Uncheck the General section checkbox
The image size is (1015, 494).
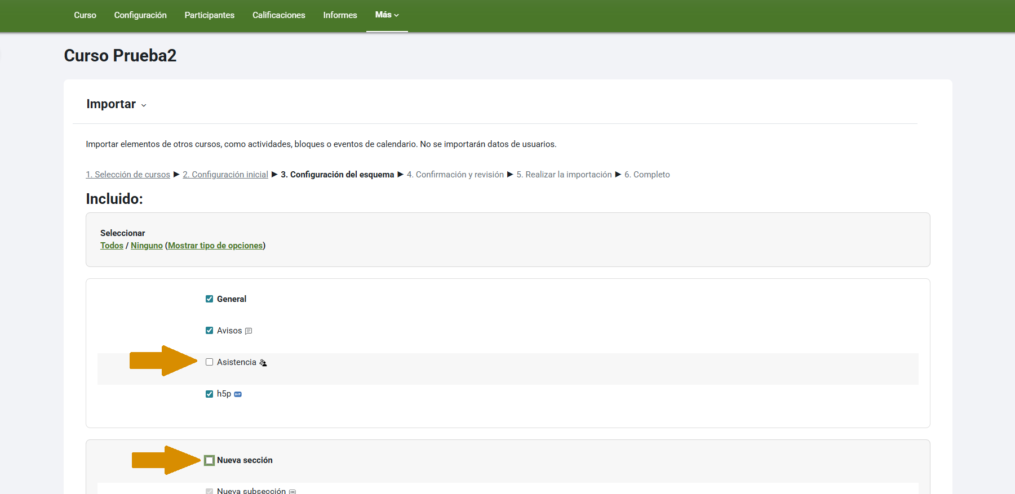[x=209, y=299]
